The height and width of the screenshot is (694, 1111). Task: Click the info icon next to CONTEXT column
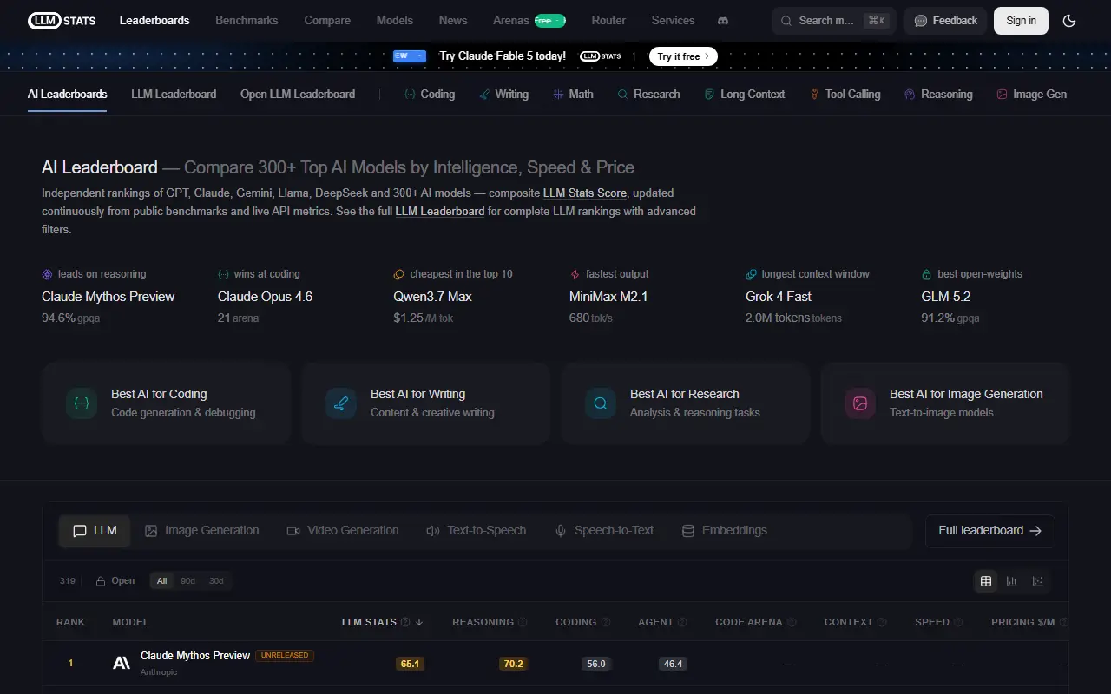[882, 622]
